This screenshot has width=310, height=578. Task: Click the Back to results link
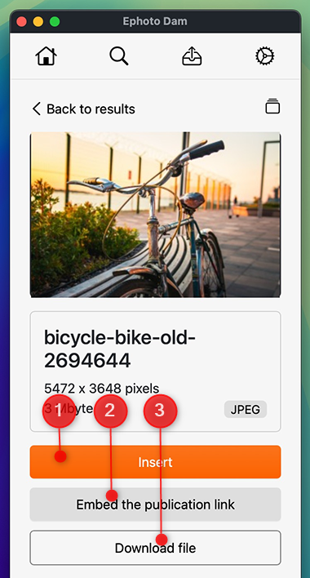click(x=83, y=109)
